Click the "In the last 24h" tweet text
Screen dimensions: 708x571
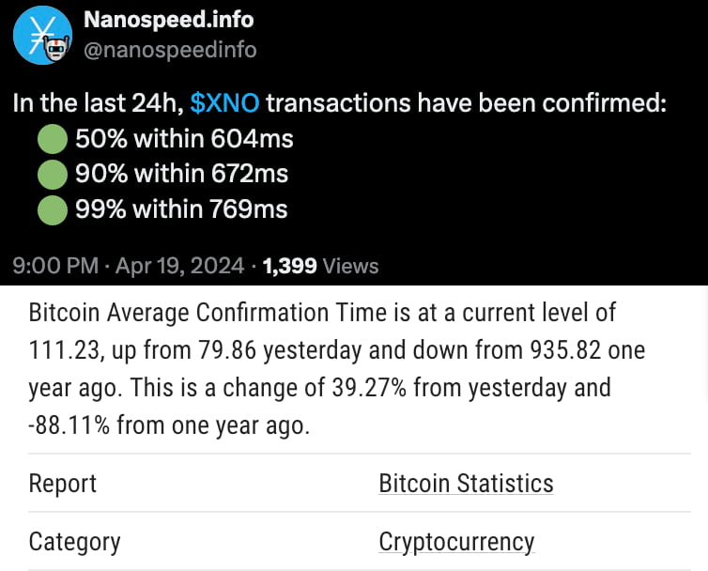click(x=94, y=104)
